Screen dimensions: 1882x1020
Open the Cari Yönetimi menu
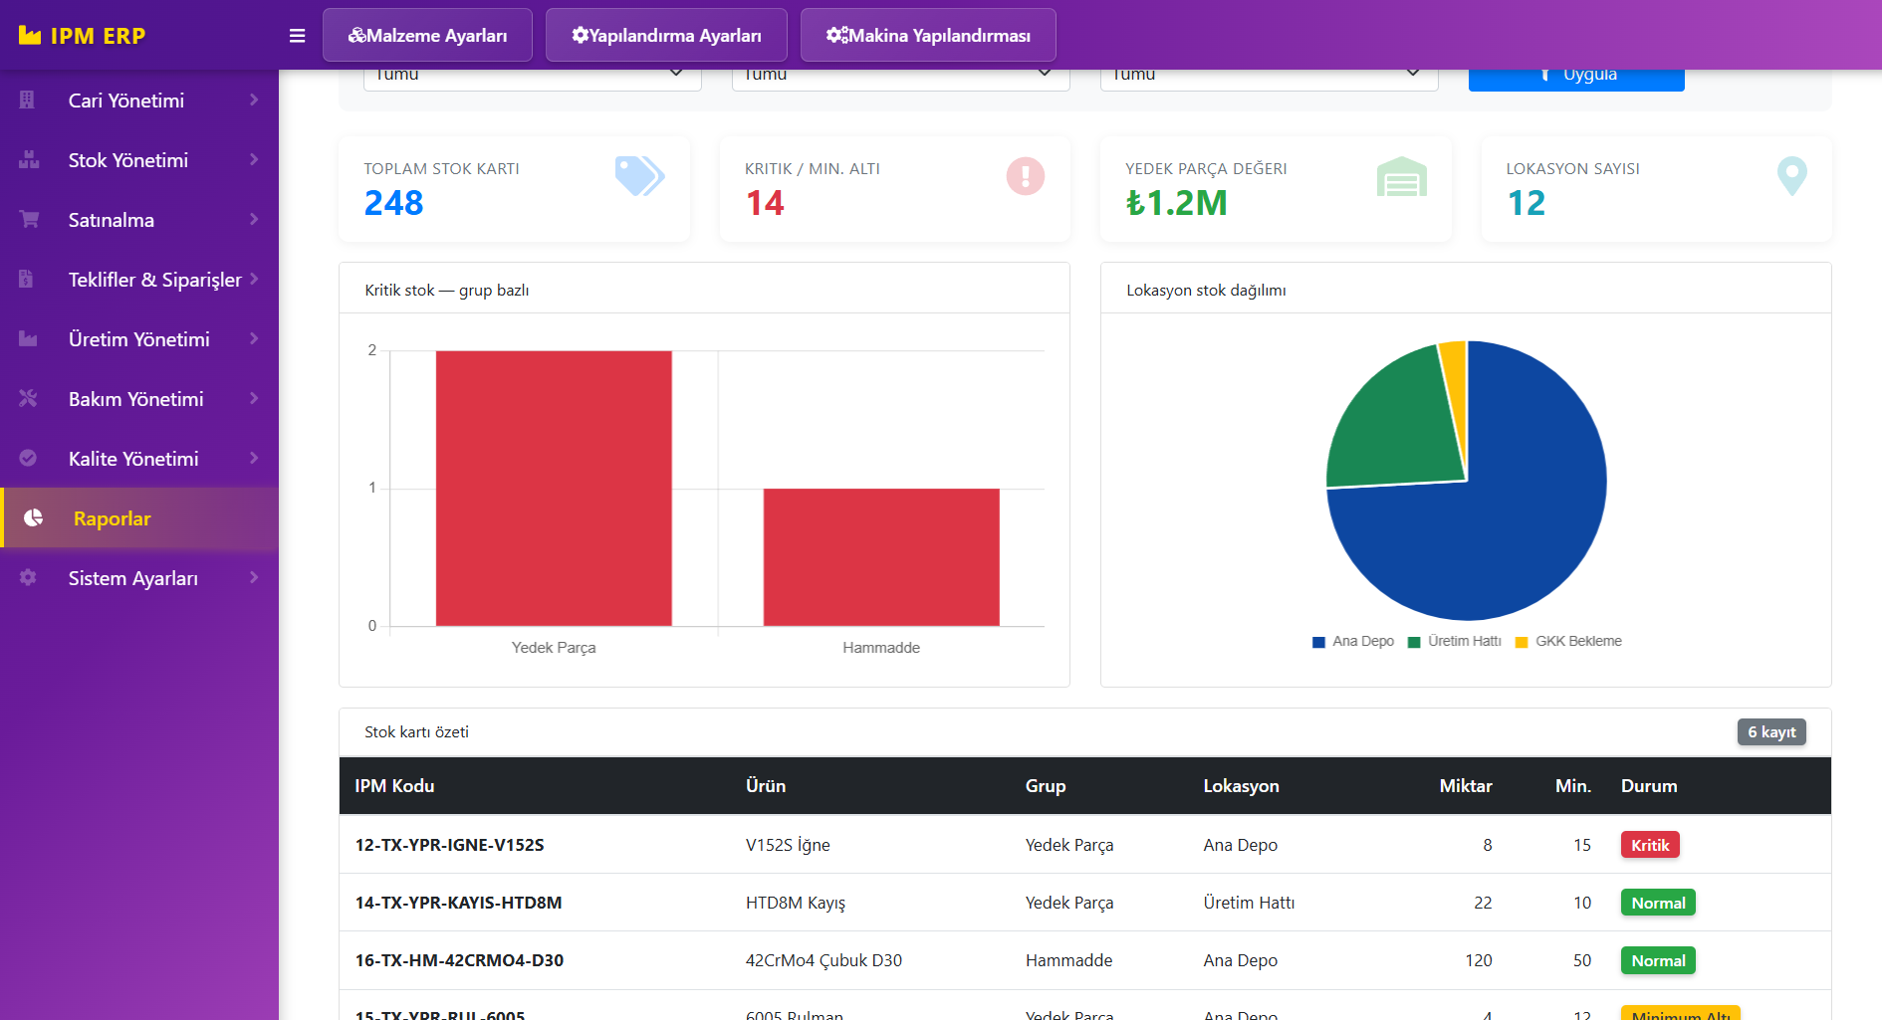139,100
